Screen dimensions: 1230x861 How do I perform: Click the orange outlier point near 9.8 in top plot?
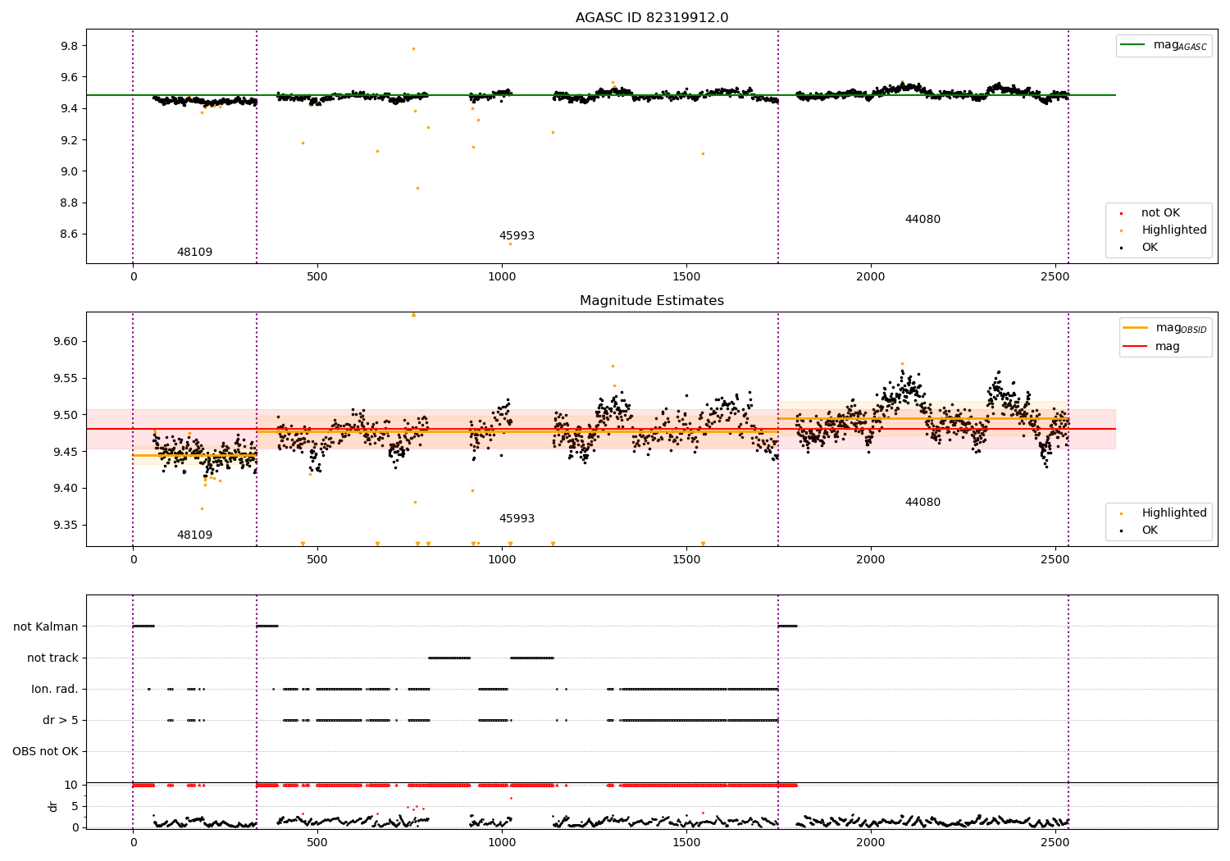click(x=413, y=48)
